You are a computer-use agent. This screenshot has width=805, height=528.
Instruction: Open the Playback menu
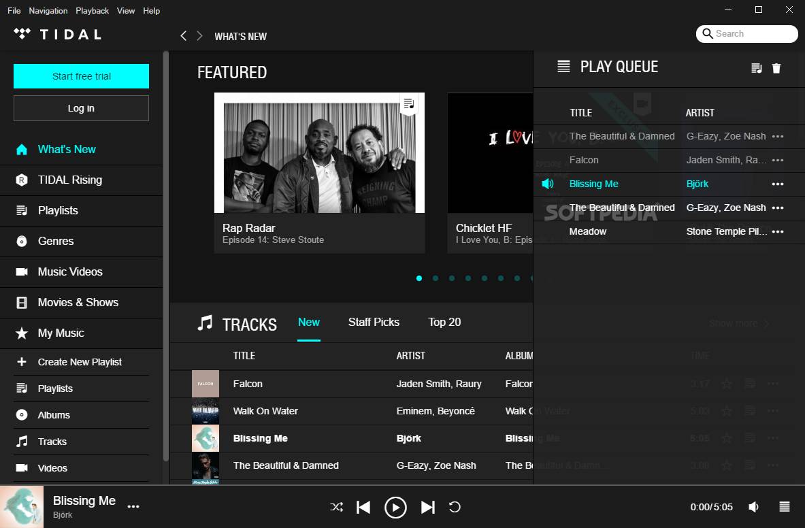[x=92, y=10]
